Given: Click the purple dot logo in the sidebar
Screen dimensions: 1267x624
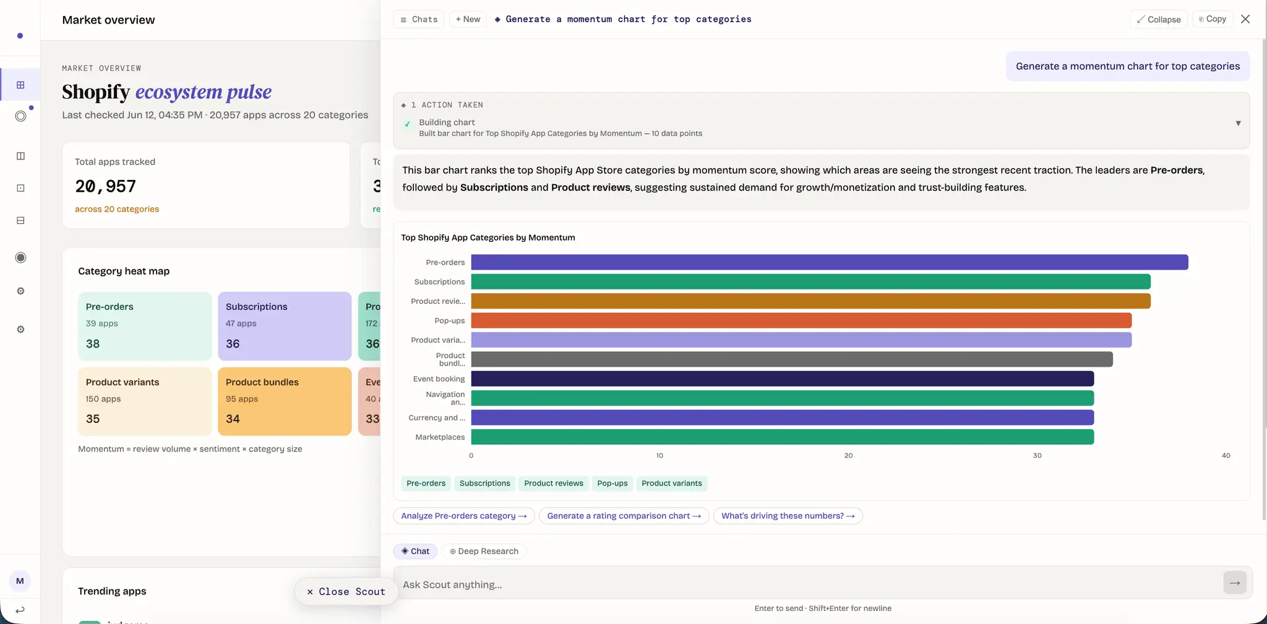Looking at the screenshot, I should [20, 36].
